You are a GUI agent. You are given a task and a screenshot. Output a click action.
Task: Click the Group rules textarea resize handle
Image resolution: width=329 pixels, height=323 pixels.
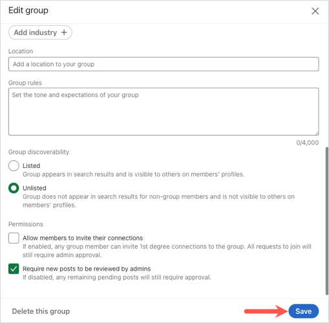317,133
